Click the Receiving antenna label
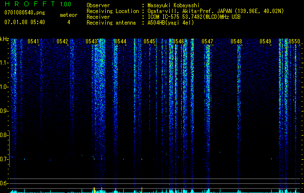The height and width of the screenshot is (193, 304). tap(111, 23)
